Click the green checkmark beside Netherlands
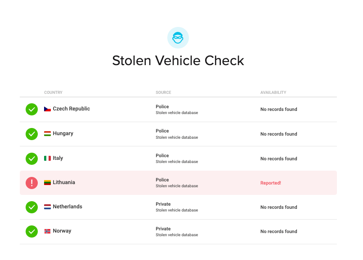This screenshot has width=363, height=260. [31, 207]
